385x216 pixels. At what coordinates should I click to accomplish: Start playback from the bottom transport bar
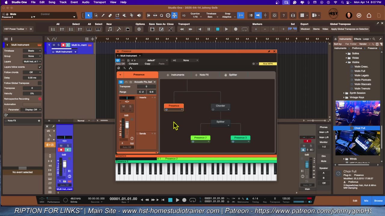(x=177, y=200)
